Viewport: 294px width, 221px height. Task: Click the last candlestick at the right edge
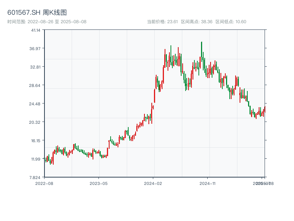click(x=265, y=109)
